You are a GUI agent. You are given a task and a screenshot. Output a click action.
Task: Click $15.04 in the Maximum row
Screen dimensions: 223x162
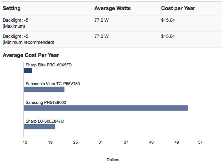(x=168, y=20)
